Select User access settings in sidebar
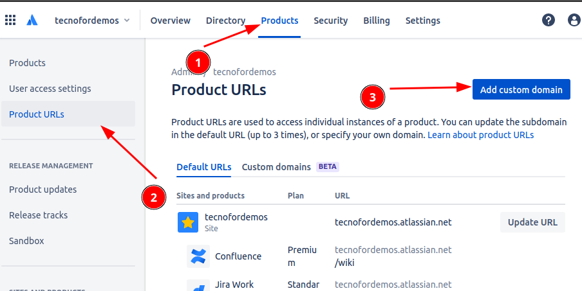The image size is (582, 291). tap(50, 89)
